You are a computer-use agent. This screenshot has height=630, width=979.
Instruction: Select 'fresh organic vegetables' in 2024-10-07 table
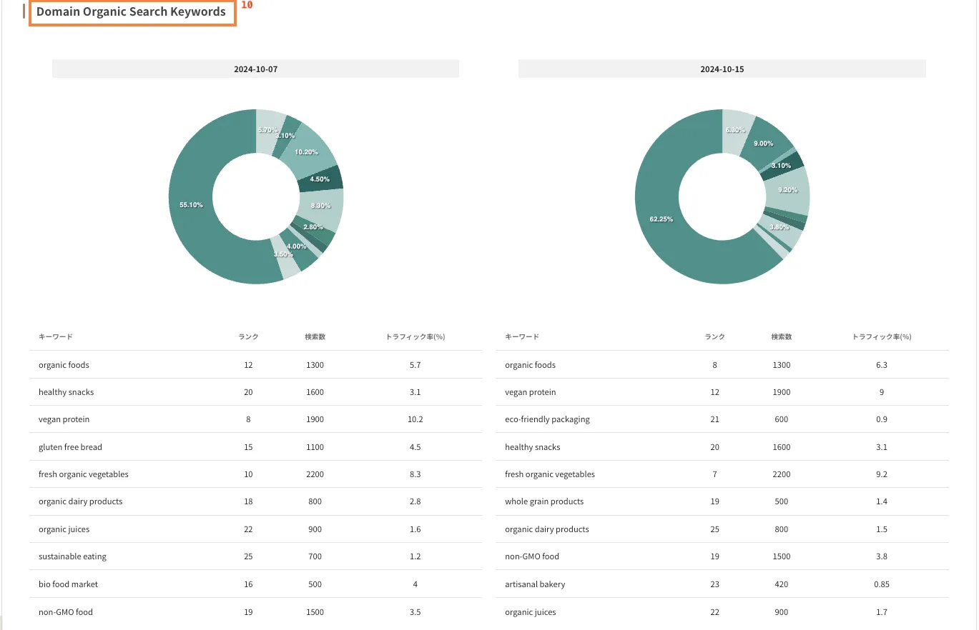pos(84,474)
